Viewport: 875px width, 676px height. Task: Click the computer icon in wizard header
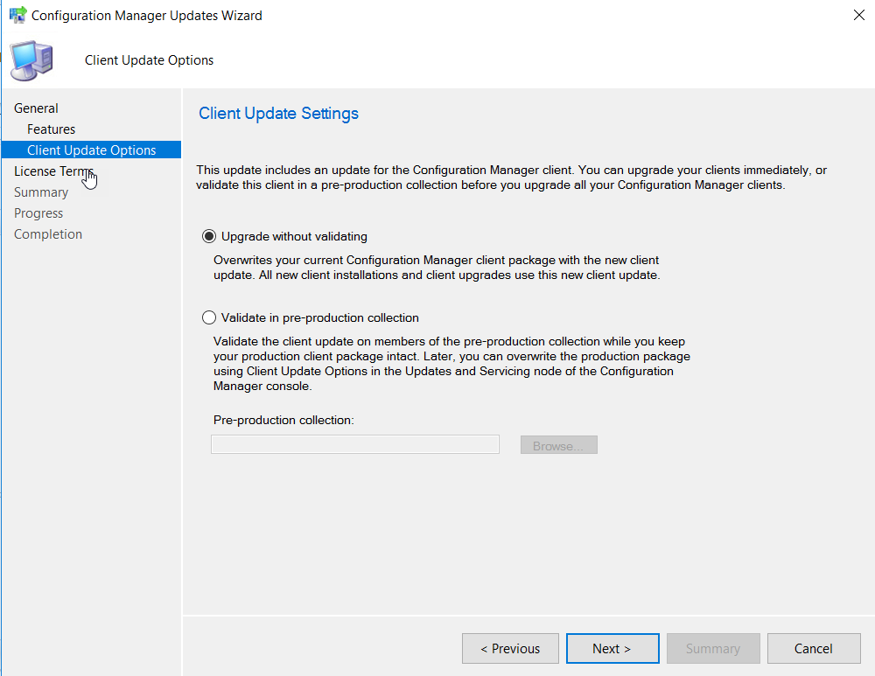click(31, 60)
